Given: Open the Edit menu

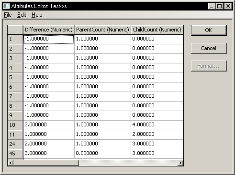Looking at the screenshot, I should point(22,15).
